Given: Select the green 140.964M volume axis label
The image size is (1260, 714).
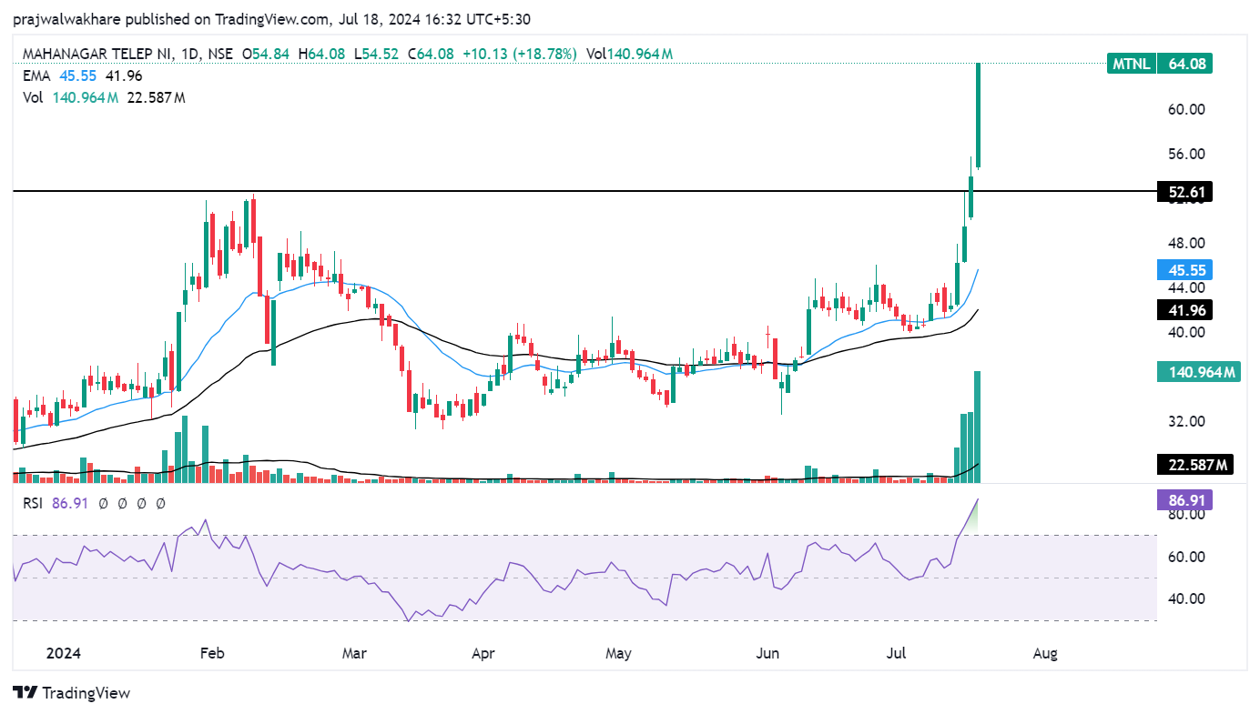Looking at the screenshot, I should coord(1197,371).
